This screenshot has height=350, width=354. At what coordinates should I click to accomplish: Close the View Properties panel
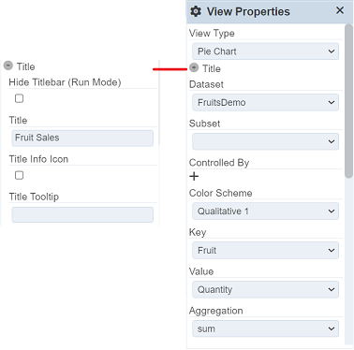340,10
